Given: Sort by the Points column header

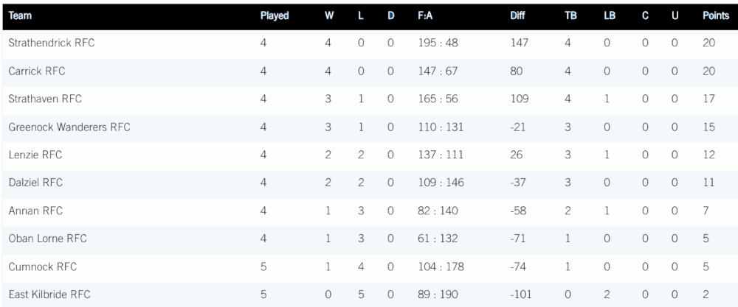Looking at the screenshot, I should pyautogui.click(x=714, y=15).
